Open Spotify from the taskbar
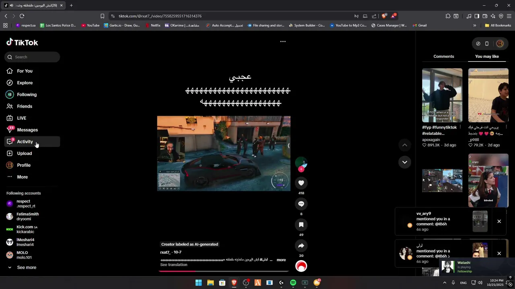The width and height of the screenshot is (515, 289). (x=293, y=283)
